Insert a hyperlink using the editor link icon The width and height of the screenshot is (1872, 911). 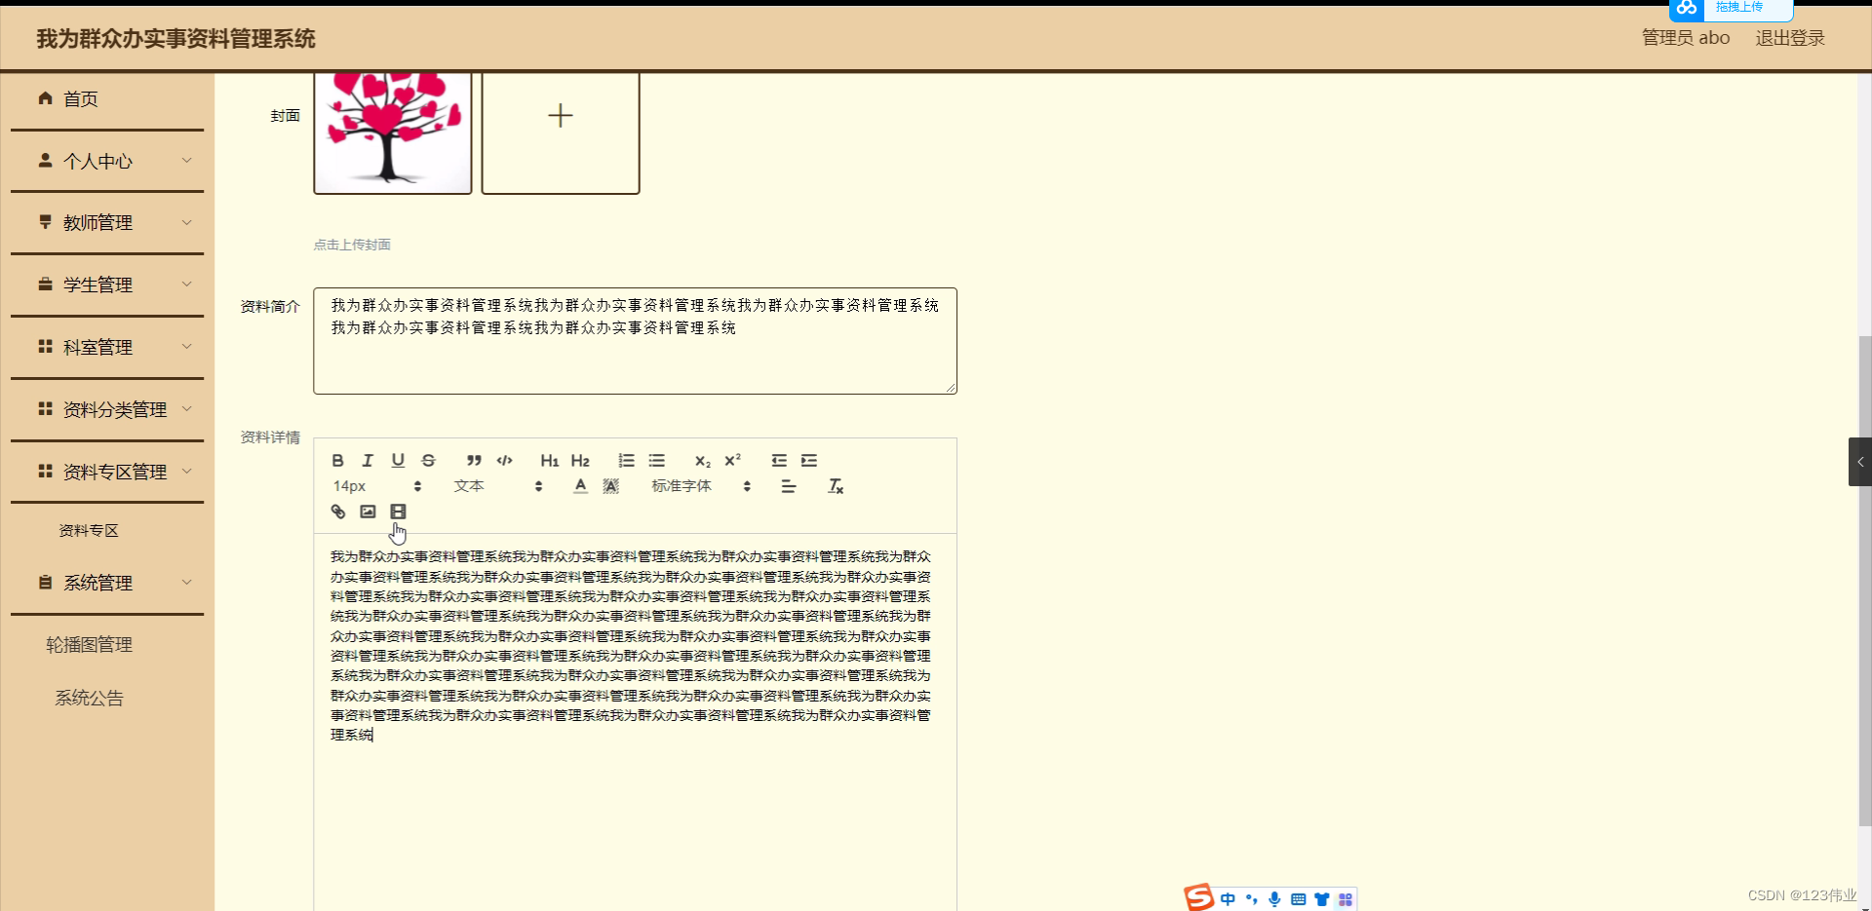(x=337, y=511)
